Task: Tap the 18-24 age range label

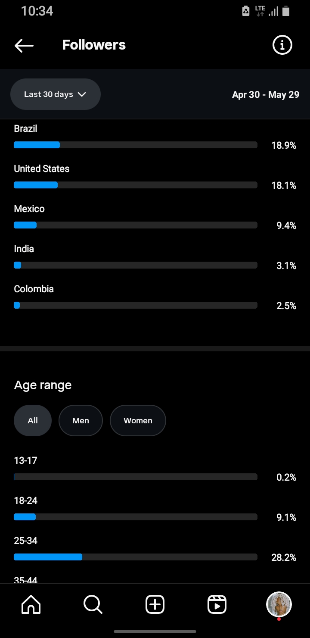Action: [26, 500]
